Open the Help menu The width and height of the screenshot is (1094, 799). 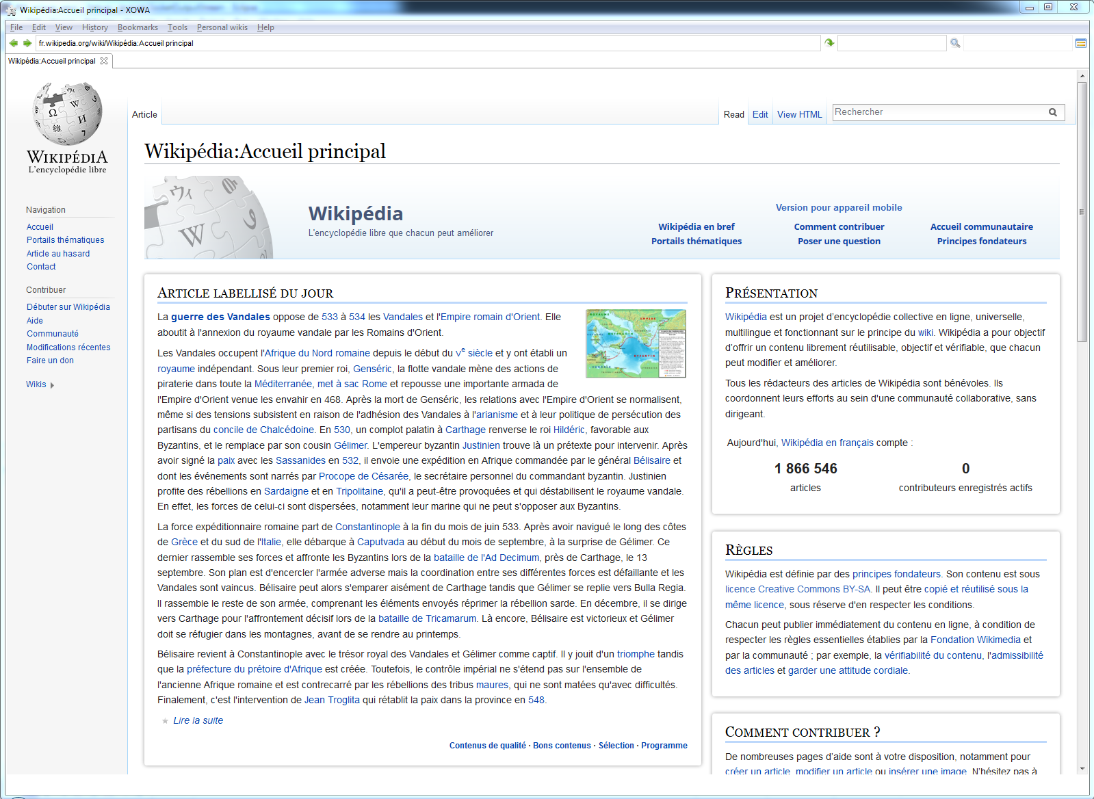(265, 27)
